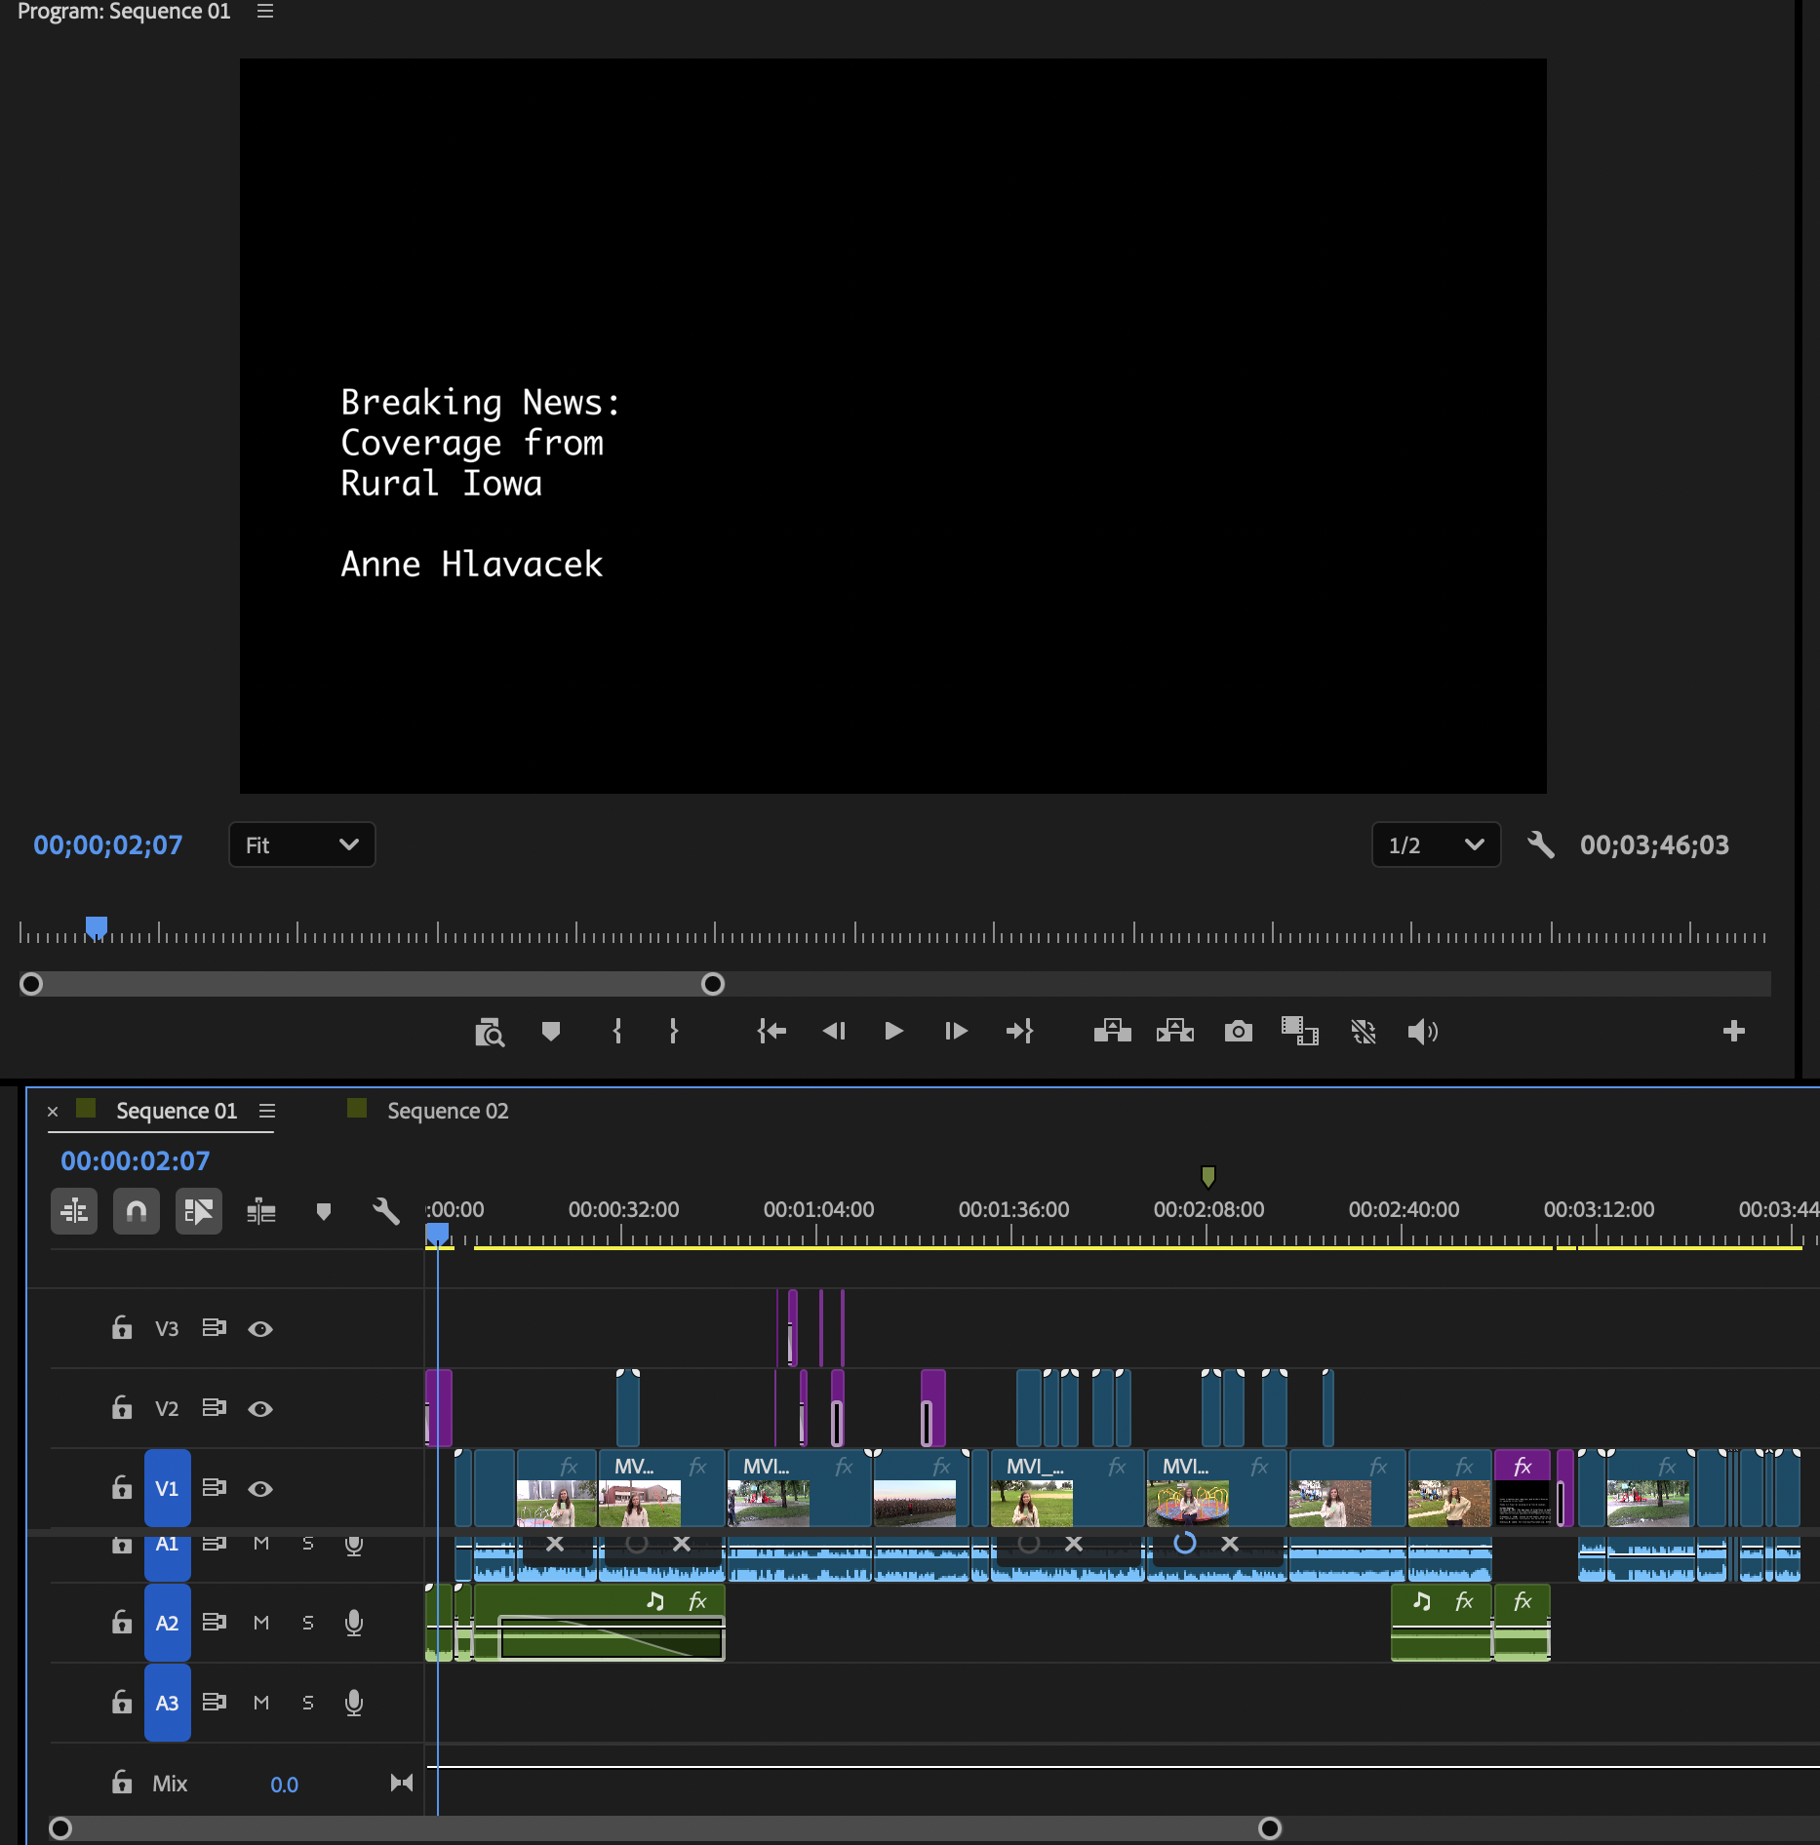The width and height of the screenshot is (1820, 1845).
Task: Toggle V3 track output eye
Action: pos(260,1328)
